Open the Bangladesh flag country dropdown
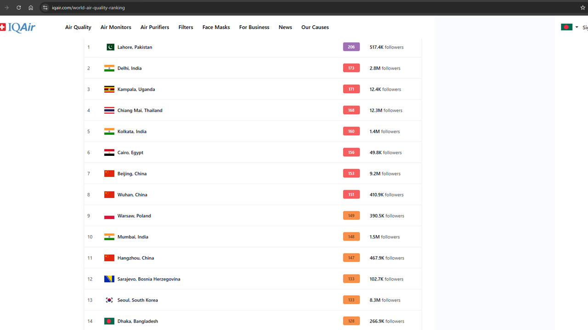Image resolution: width=588 pixels, height=330 pixels. pyautogui.click(x=570, y=27)
